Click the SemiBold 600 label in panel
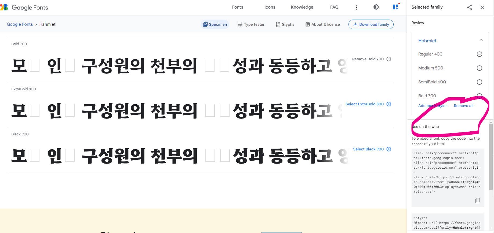494x233 pixels. (432, 82)
